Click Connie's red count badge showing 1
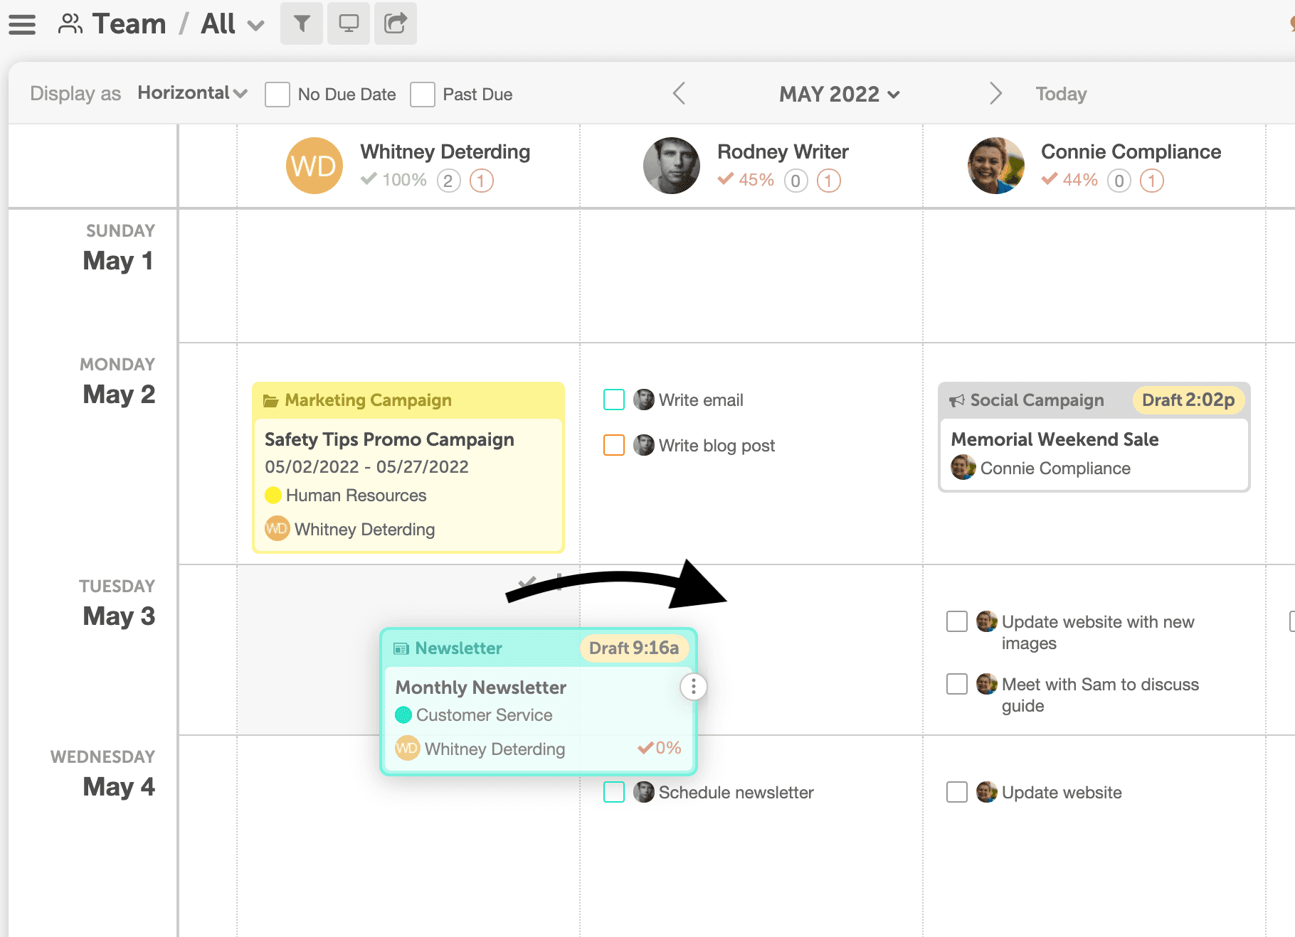The width and height of the screenshot is (1295, 937). point(1152,181)
